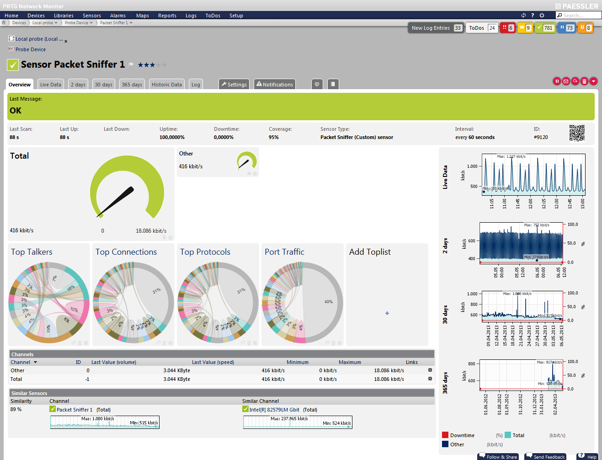Click the New Log Entries button

tap(436, 28)
